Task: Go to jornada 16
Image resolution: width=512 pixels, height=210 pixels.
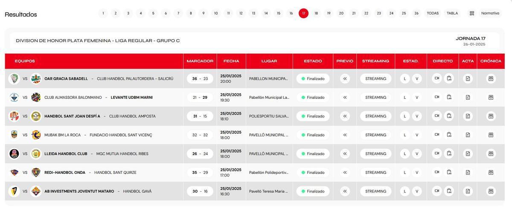Action: (291, 13)
